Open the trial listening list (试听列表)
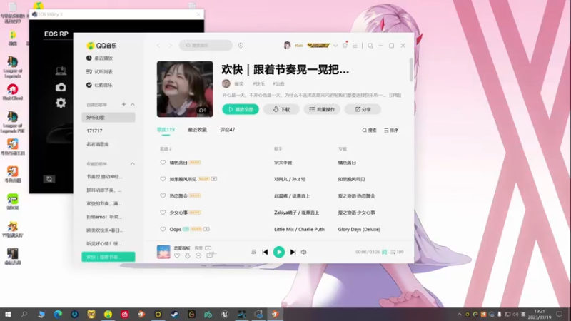This screenshot has width=571, height=321. tap(99, 72)
